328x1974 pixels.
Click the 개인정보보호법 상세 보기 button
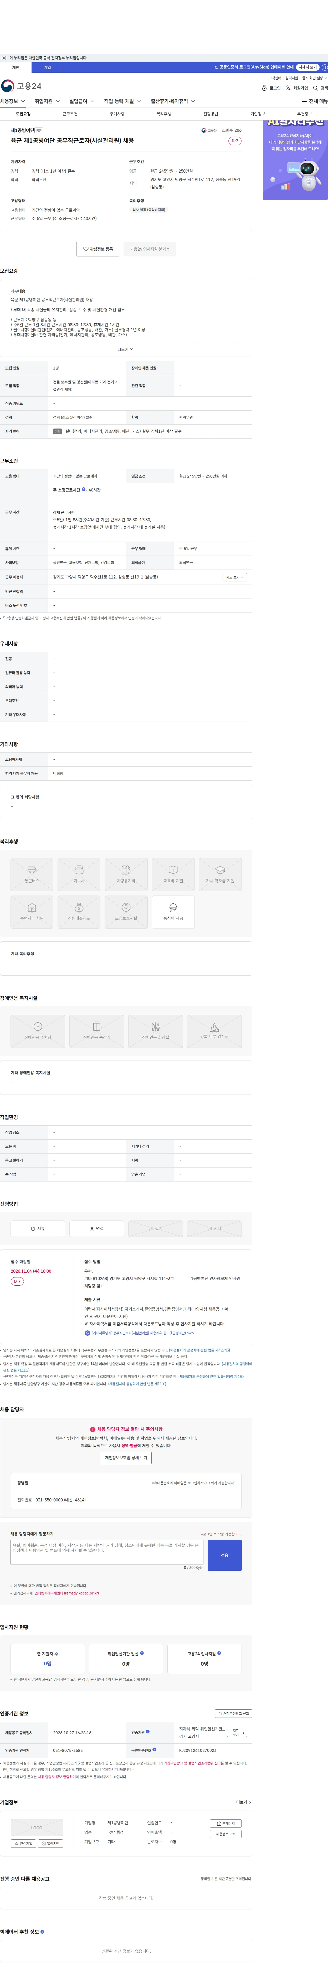[126, 1457]
